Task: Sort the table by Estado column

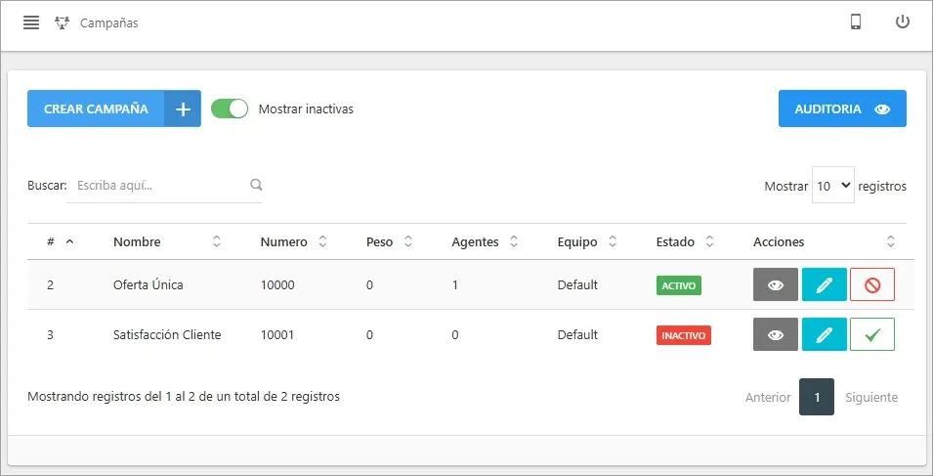Action: [x=684, y=241]
